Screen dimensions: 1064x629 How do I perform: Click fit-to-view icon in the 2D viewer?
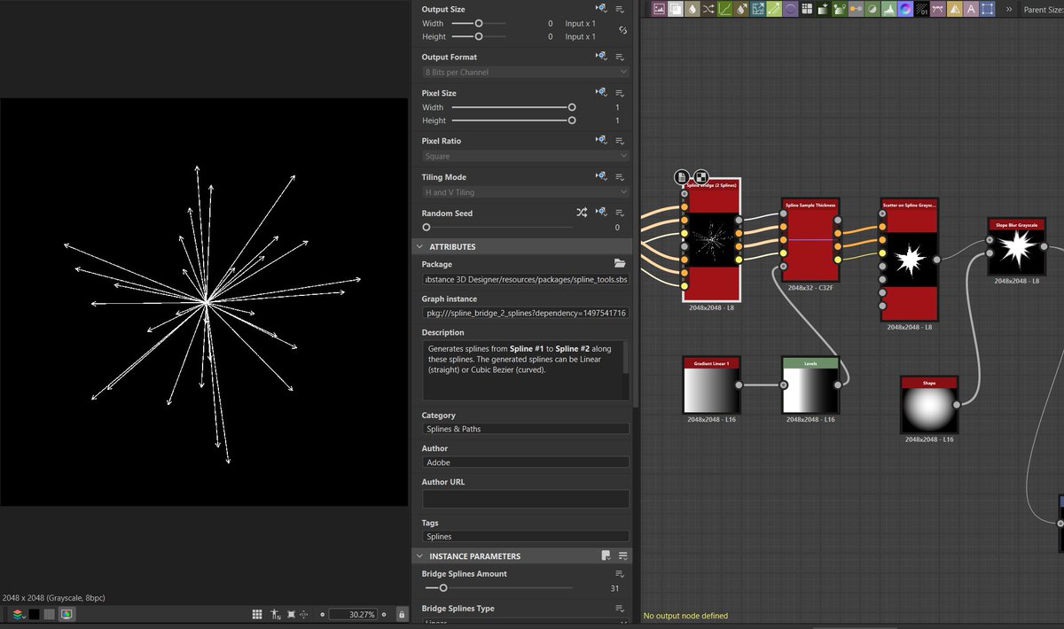[x=291, y=614]
